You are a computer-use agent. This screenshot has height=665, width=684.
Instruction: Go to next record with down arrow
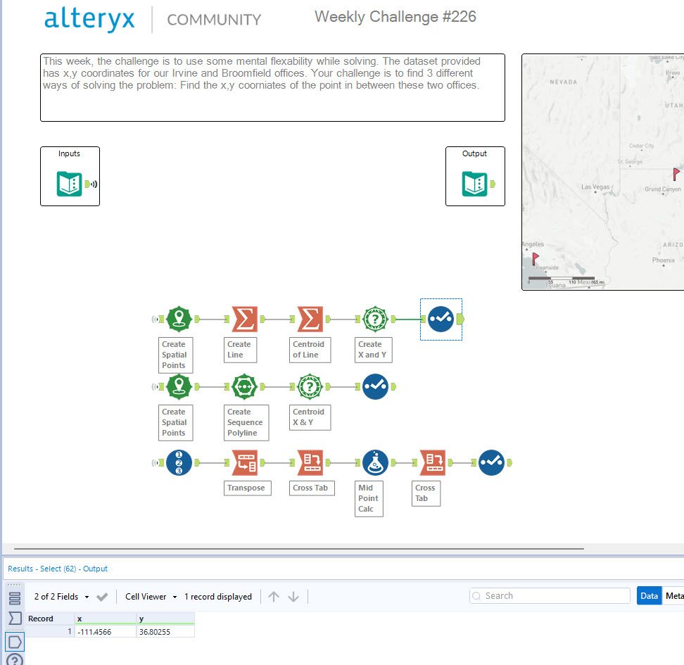293,597
